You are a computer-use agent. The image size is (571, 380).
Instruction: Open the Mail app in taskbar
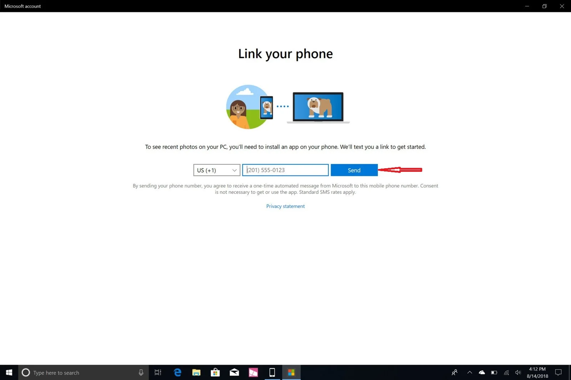point(234,373)
